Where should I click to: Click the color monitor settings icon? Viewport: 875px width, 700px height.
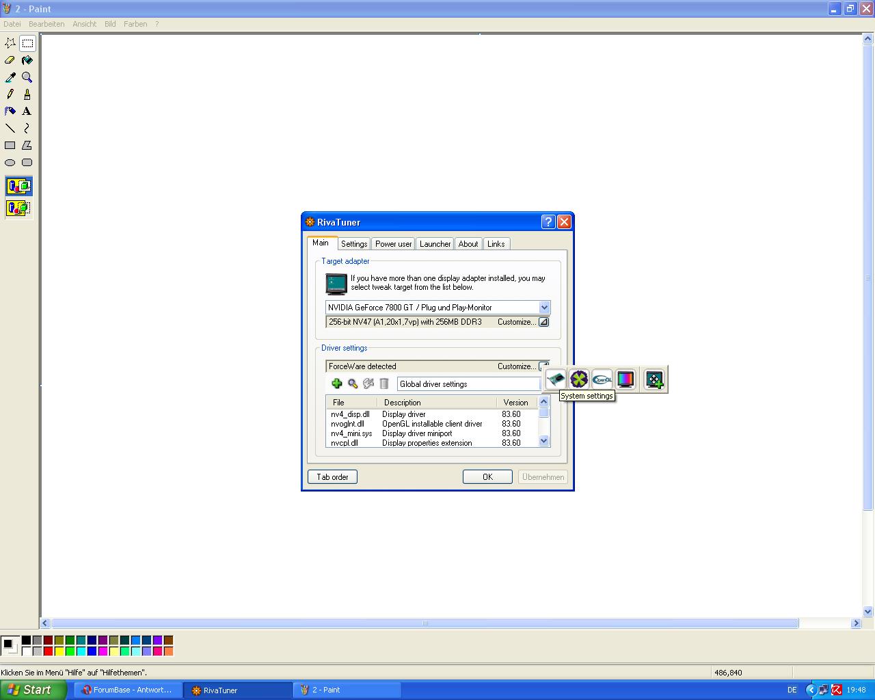625,379
